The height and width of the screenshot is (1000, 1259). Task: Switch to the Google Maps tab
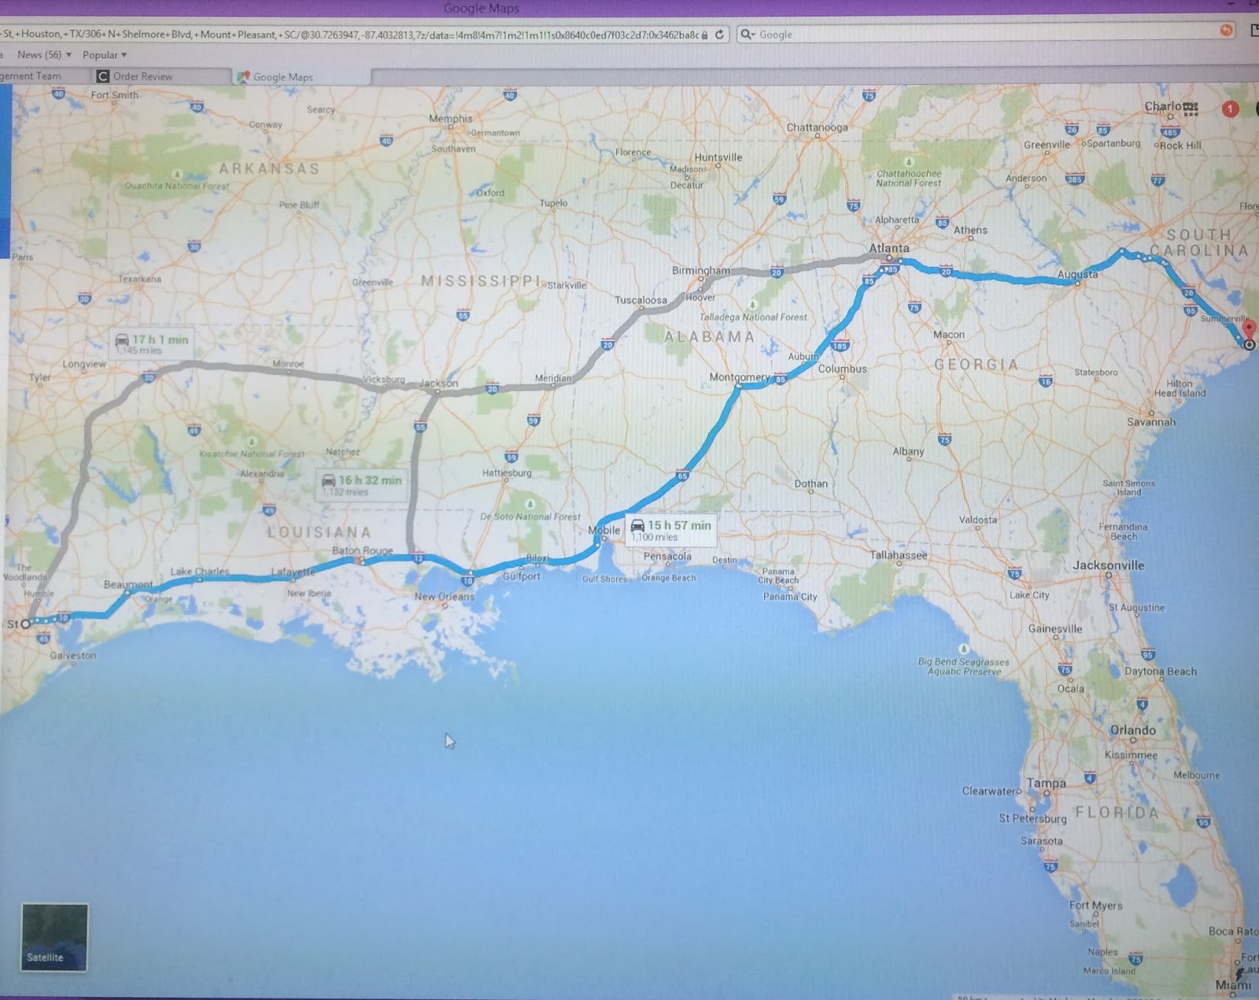(x=283, y=76)
